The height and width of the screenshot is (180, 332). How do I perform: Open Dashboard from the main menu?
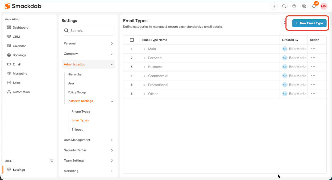20,28
